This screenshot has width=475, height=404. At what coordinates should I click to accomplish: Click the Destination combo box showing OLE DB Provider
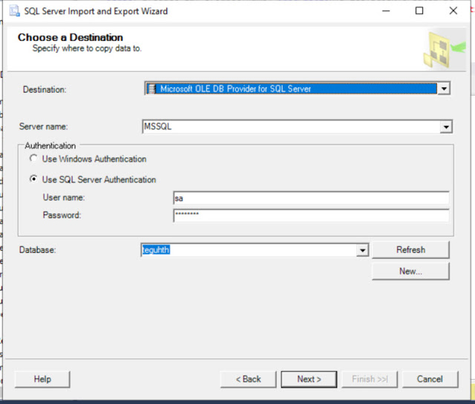[x=298, y=89]
